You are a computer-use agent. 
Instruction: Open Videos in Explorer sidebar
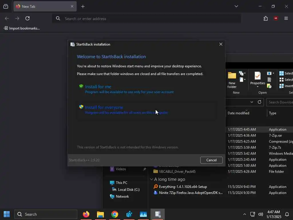[121, 169]
